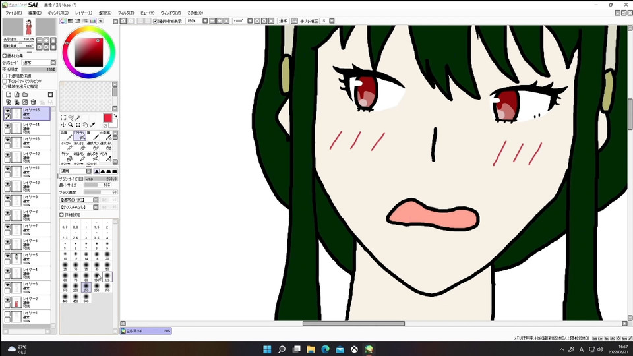
Task: Open the canvas zoom 150% dropdown
Action: coord(205,21)
